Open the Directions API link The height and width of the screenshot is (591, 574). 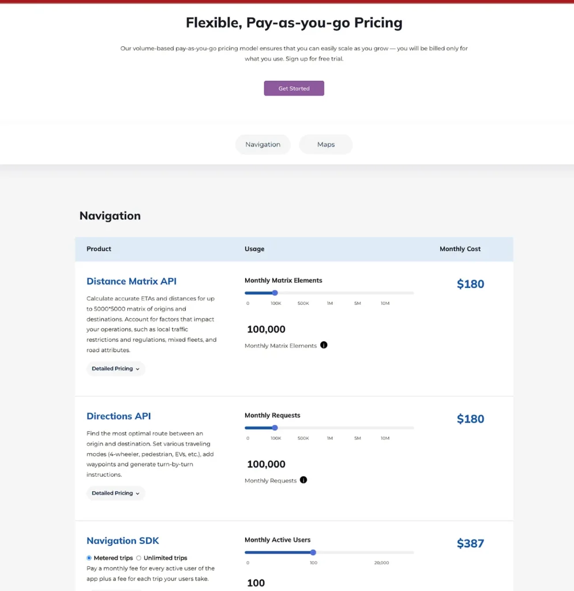coord(119,416)
